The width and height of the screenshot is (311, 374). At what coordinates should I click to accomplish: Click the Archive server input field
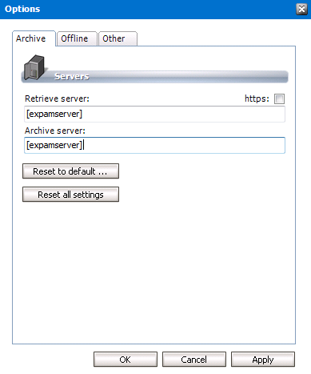pyautogui.click(x=154, y=145)
